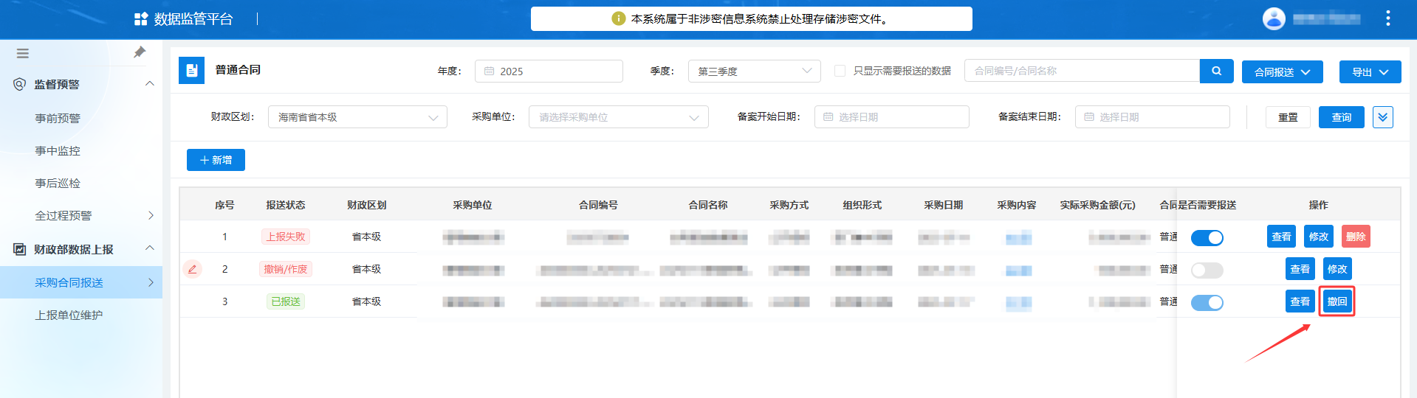Click the red edit pencil icon on row 2
The height and width of the screenshot is (398, 1417).
point(192,269)
